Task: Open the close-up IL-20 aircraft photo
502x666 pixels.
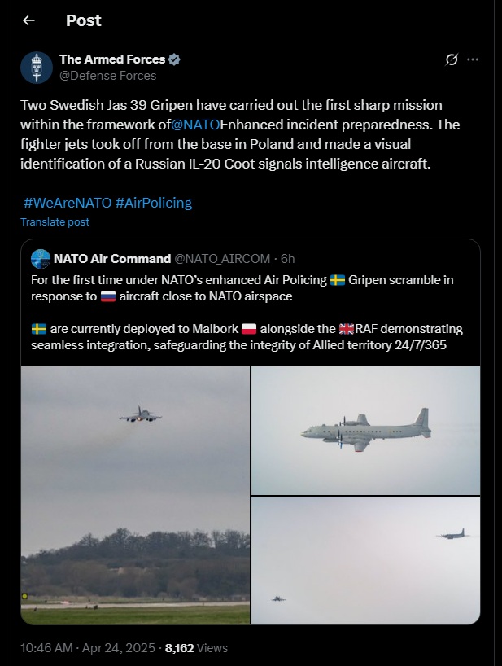Action: coord(365,430)
